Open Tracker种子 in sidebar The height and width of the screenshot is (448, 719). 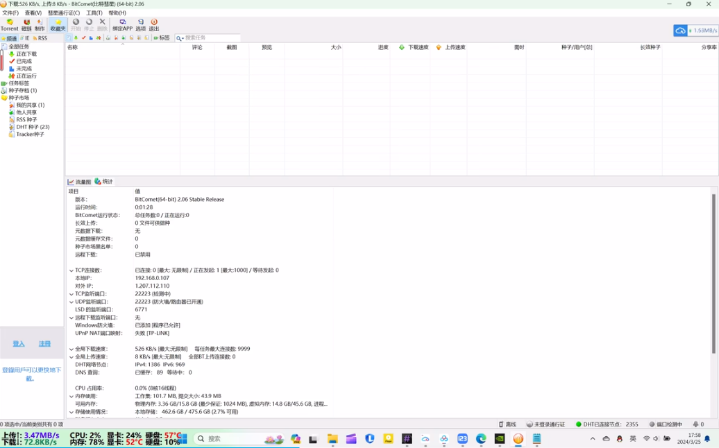click(26, 135)
